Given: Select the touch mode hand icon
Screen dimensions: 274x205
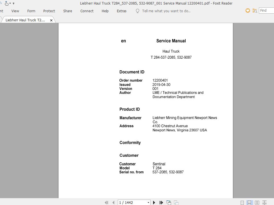Looking at the screenshot, I should coord(7,3).
